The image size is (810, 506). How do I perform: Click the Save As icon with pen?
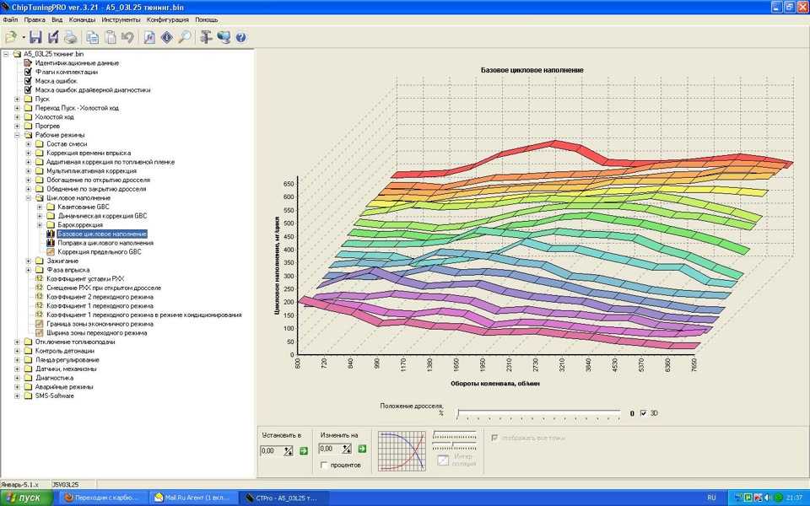click(x=53, y=37)
